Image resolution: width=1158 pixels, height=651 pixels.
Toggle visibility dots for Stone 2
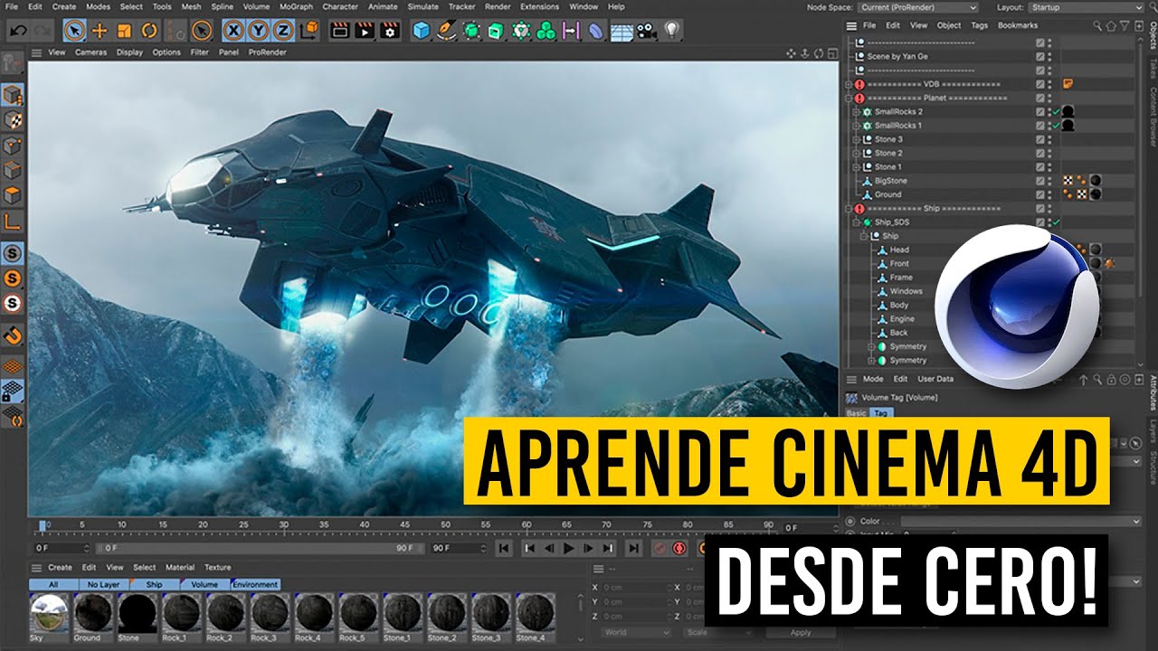(1049, 153)
